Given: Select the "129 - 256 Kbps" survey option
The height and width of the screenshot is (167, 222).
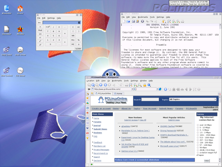Looking at the screenshot, I should [198, 142].
